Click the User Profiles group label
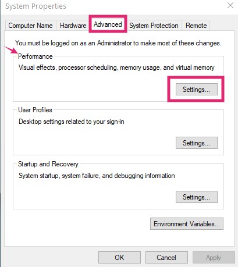The image size is (238, 267). pos(35,110)
